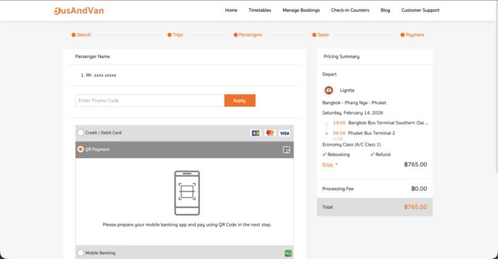Image resolution: width=498 pixels, height=259 pixels.
Task: Expand the Price breakdown dropdown
Action: (330, 164)
